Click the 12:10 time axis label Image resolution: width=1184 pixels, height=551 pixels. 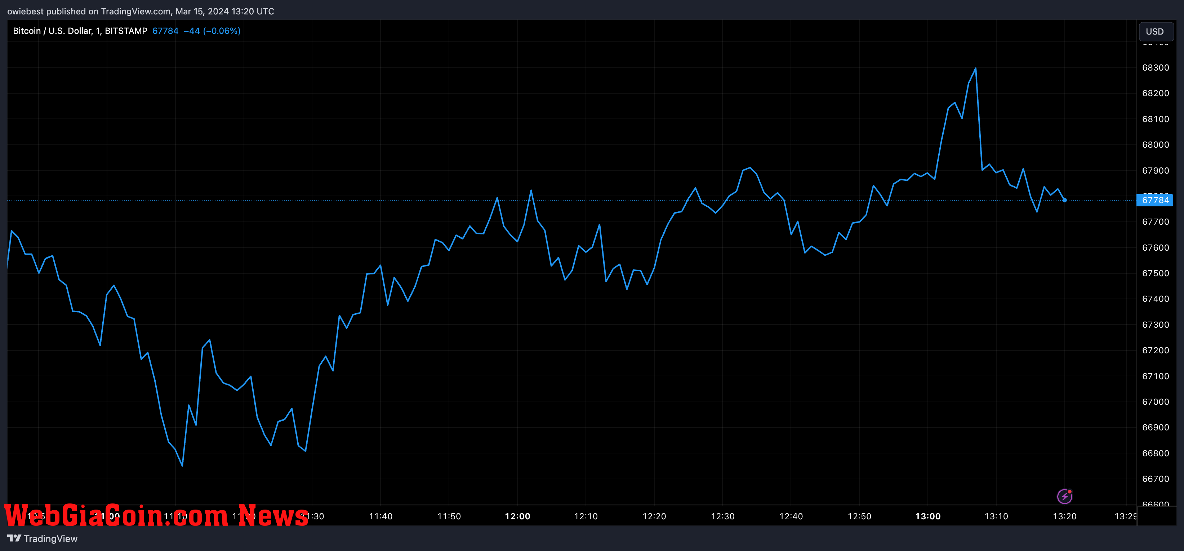pyautogui.click(x=586, y=516)
